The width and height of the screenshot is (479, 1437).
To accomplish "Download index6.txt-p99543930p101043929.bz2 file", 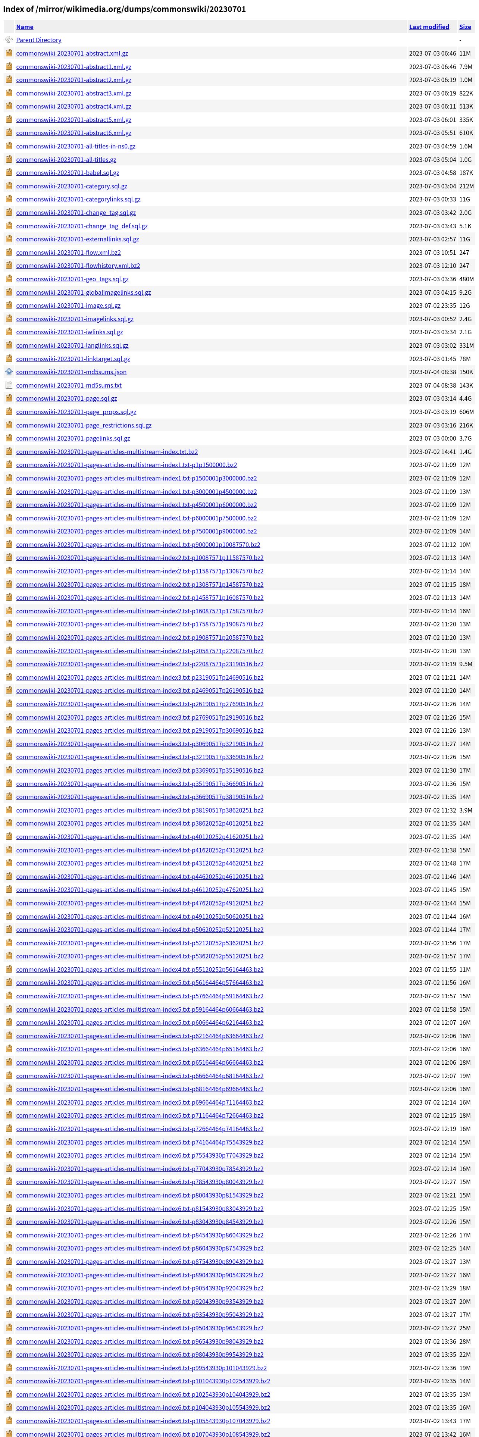I will (x=141, y=1368).
